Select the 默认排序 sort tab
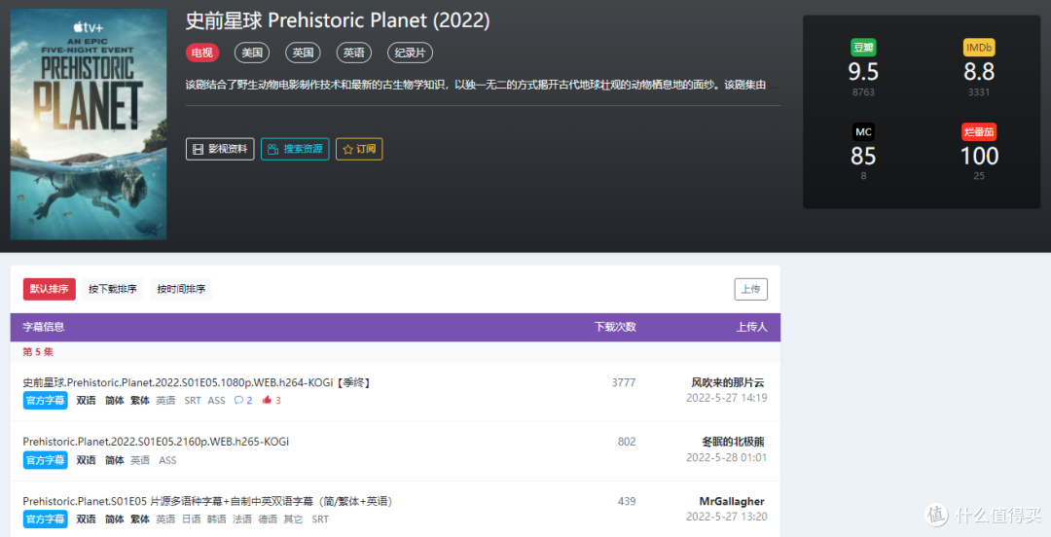Viewport: 1051px width, 537px height. point(49,289)
